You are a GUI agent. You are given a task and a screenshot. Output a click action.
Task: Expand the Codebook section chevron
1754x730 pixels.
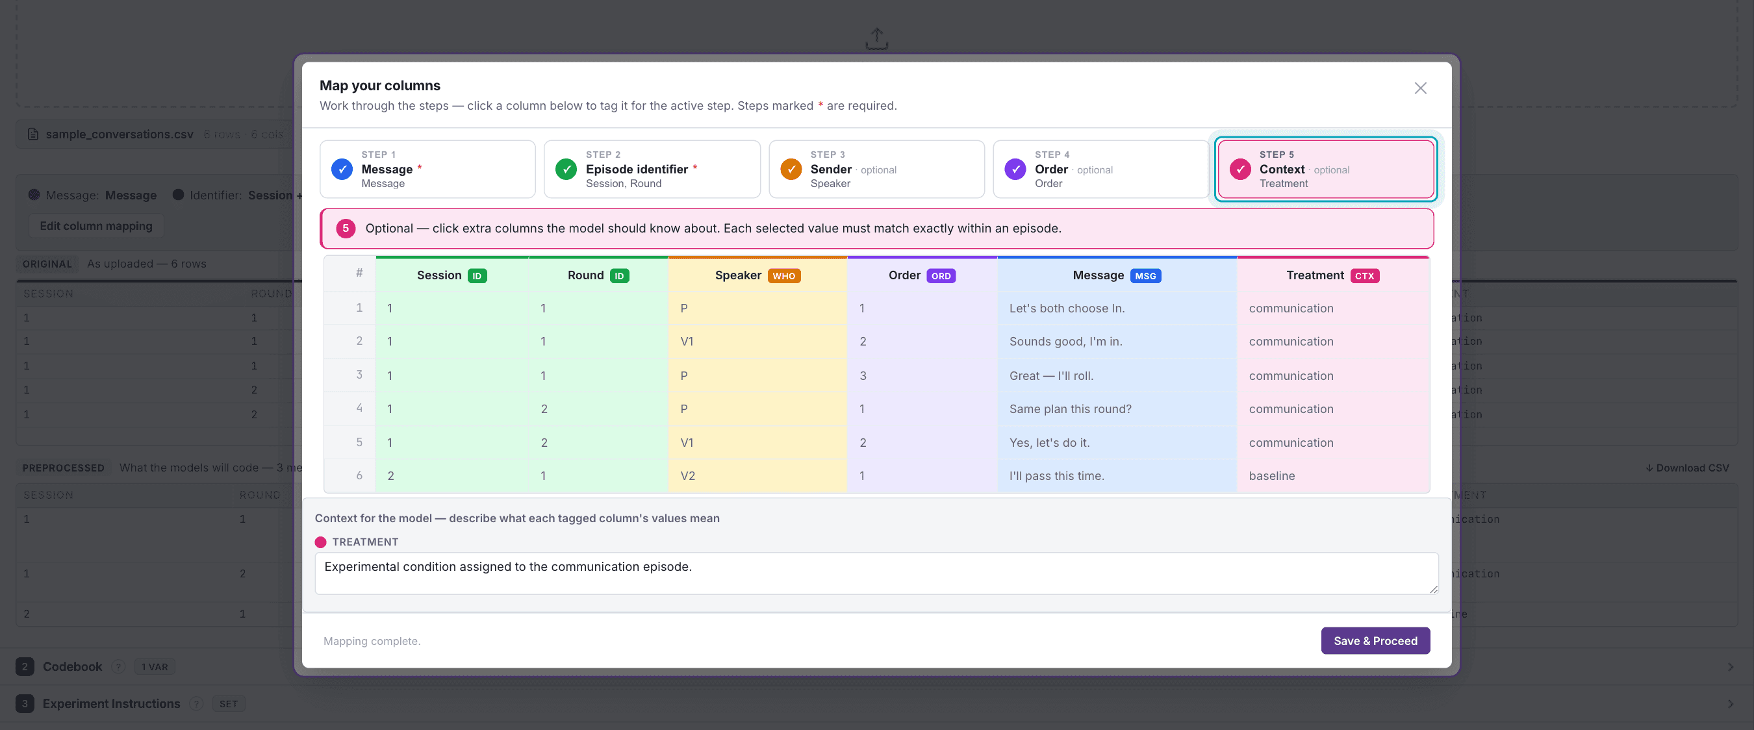coord(1730,666)
